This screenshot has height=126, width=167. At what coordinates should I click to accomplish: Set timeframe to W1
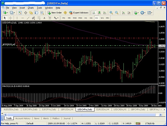tap(102, 18)
